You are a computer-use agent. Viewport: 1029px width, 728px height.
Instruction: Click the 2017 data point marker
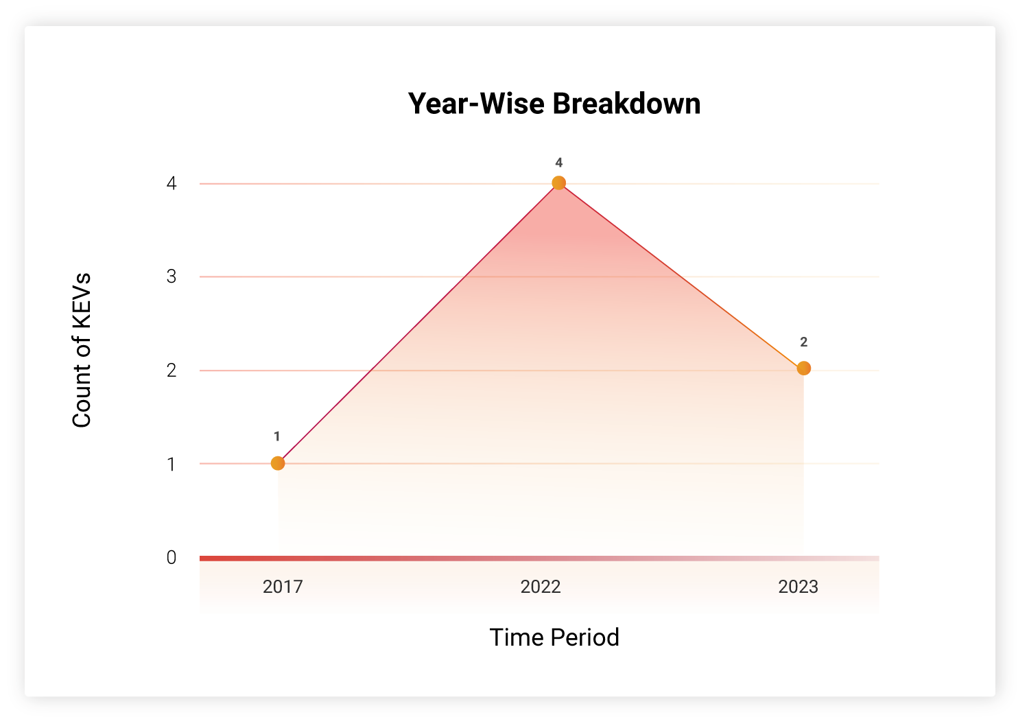click(278, 463)
